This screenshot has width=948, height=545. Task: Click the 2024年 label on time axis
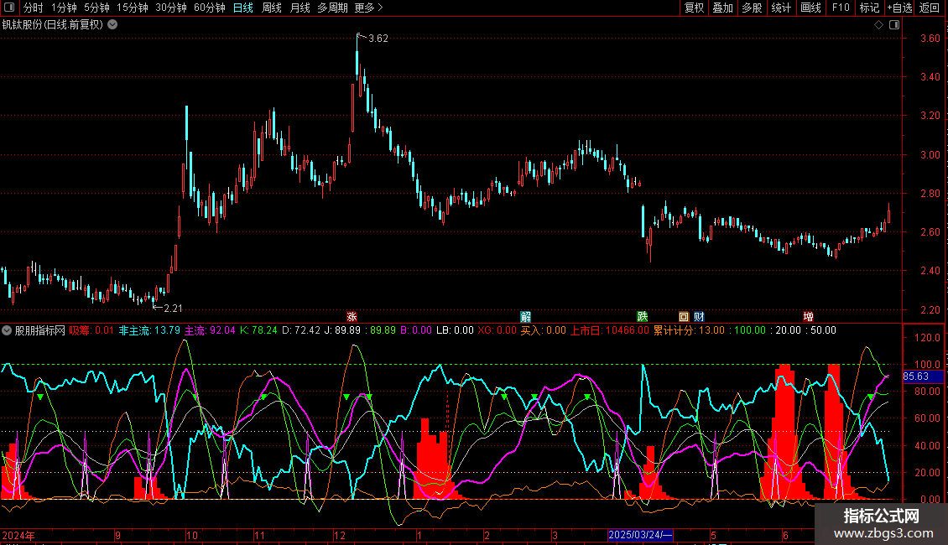(x=18, y=535)
